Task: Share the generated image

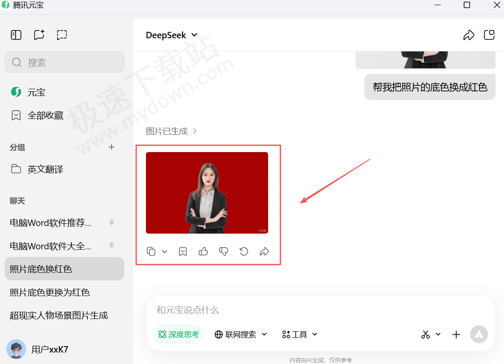Action: (264, 251)
